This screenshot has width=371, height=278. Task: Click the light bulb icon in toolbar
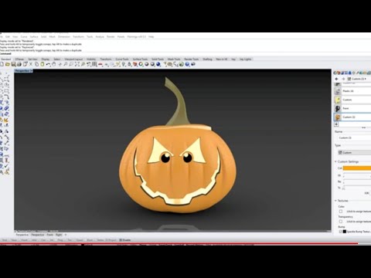click(x=123, y=64)
